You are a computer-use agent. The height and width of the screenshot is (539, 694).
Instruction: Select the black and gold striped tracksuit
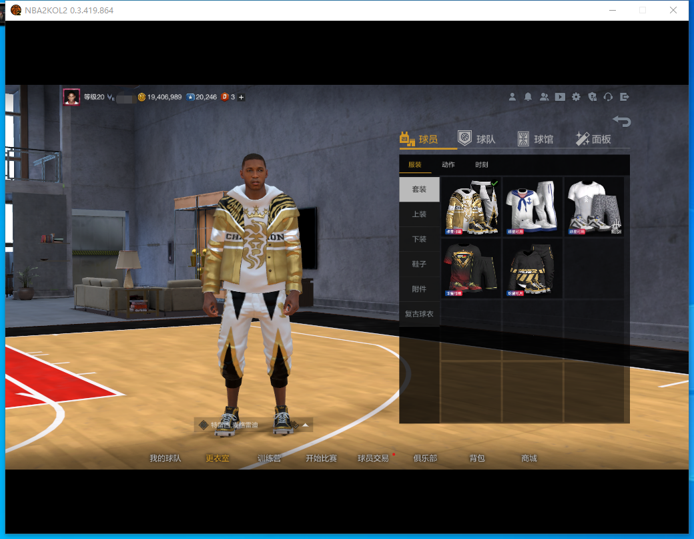pos(533,269)
